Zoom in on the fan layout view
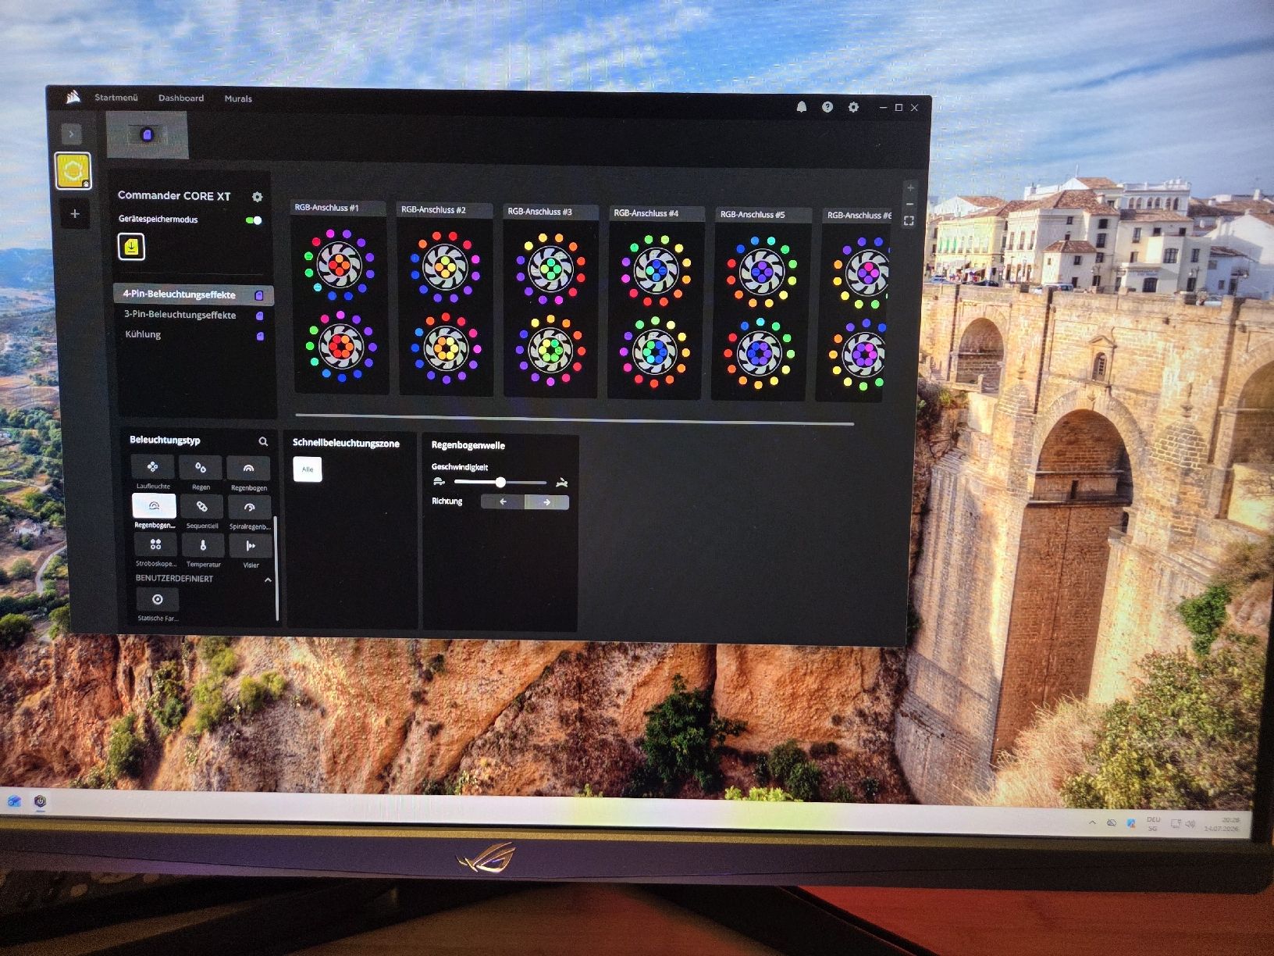 (x=910, y=187)
